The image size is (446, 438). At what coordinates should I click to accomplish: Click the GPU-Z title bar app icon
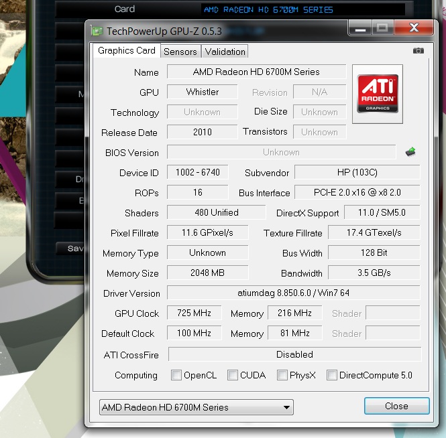pos(97,31)
